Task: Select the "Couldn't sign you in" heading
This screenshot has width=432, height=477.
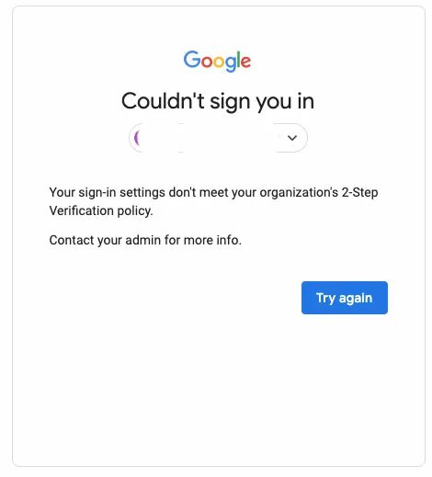Action: coord(218,101)
